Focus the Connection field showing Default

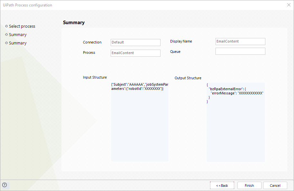pos(135,43)
